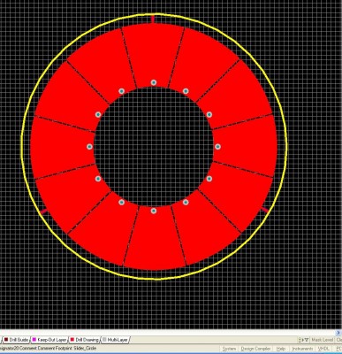
Task: Open the Mask Level control
Action: (323, 340)
